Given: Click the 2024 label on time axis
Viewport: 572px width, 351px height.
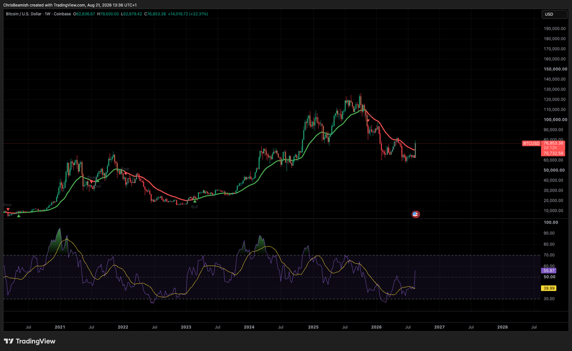Looking at the screenshot, I should tap(249, 327).
